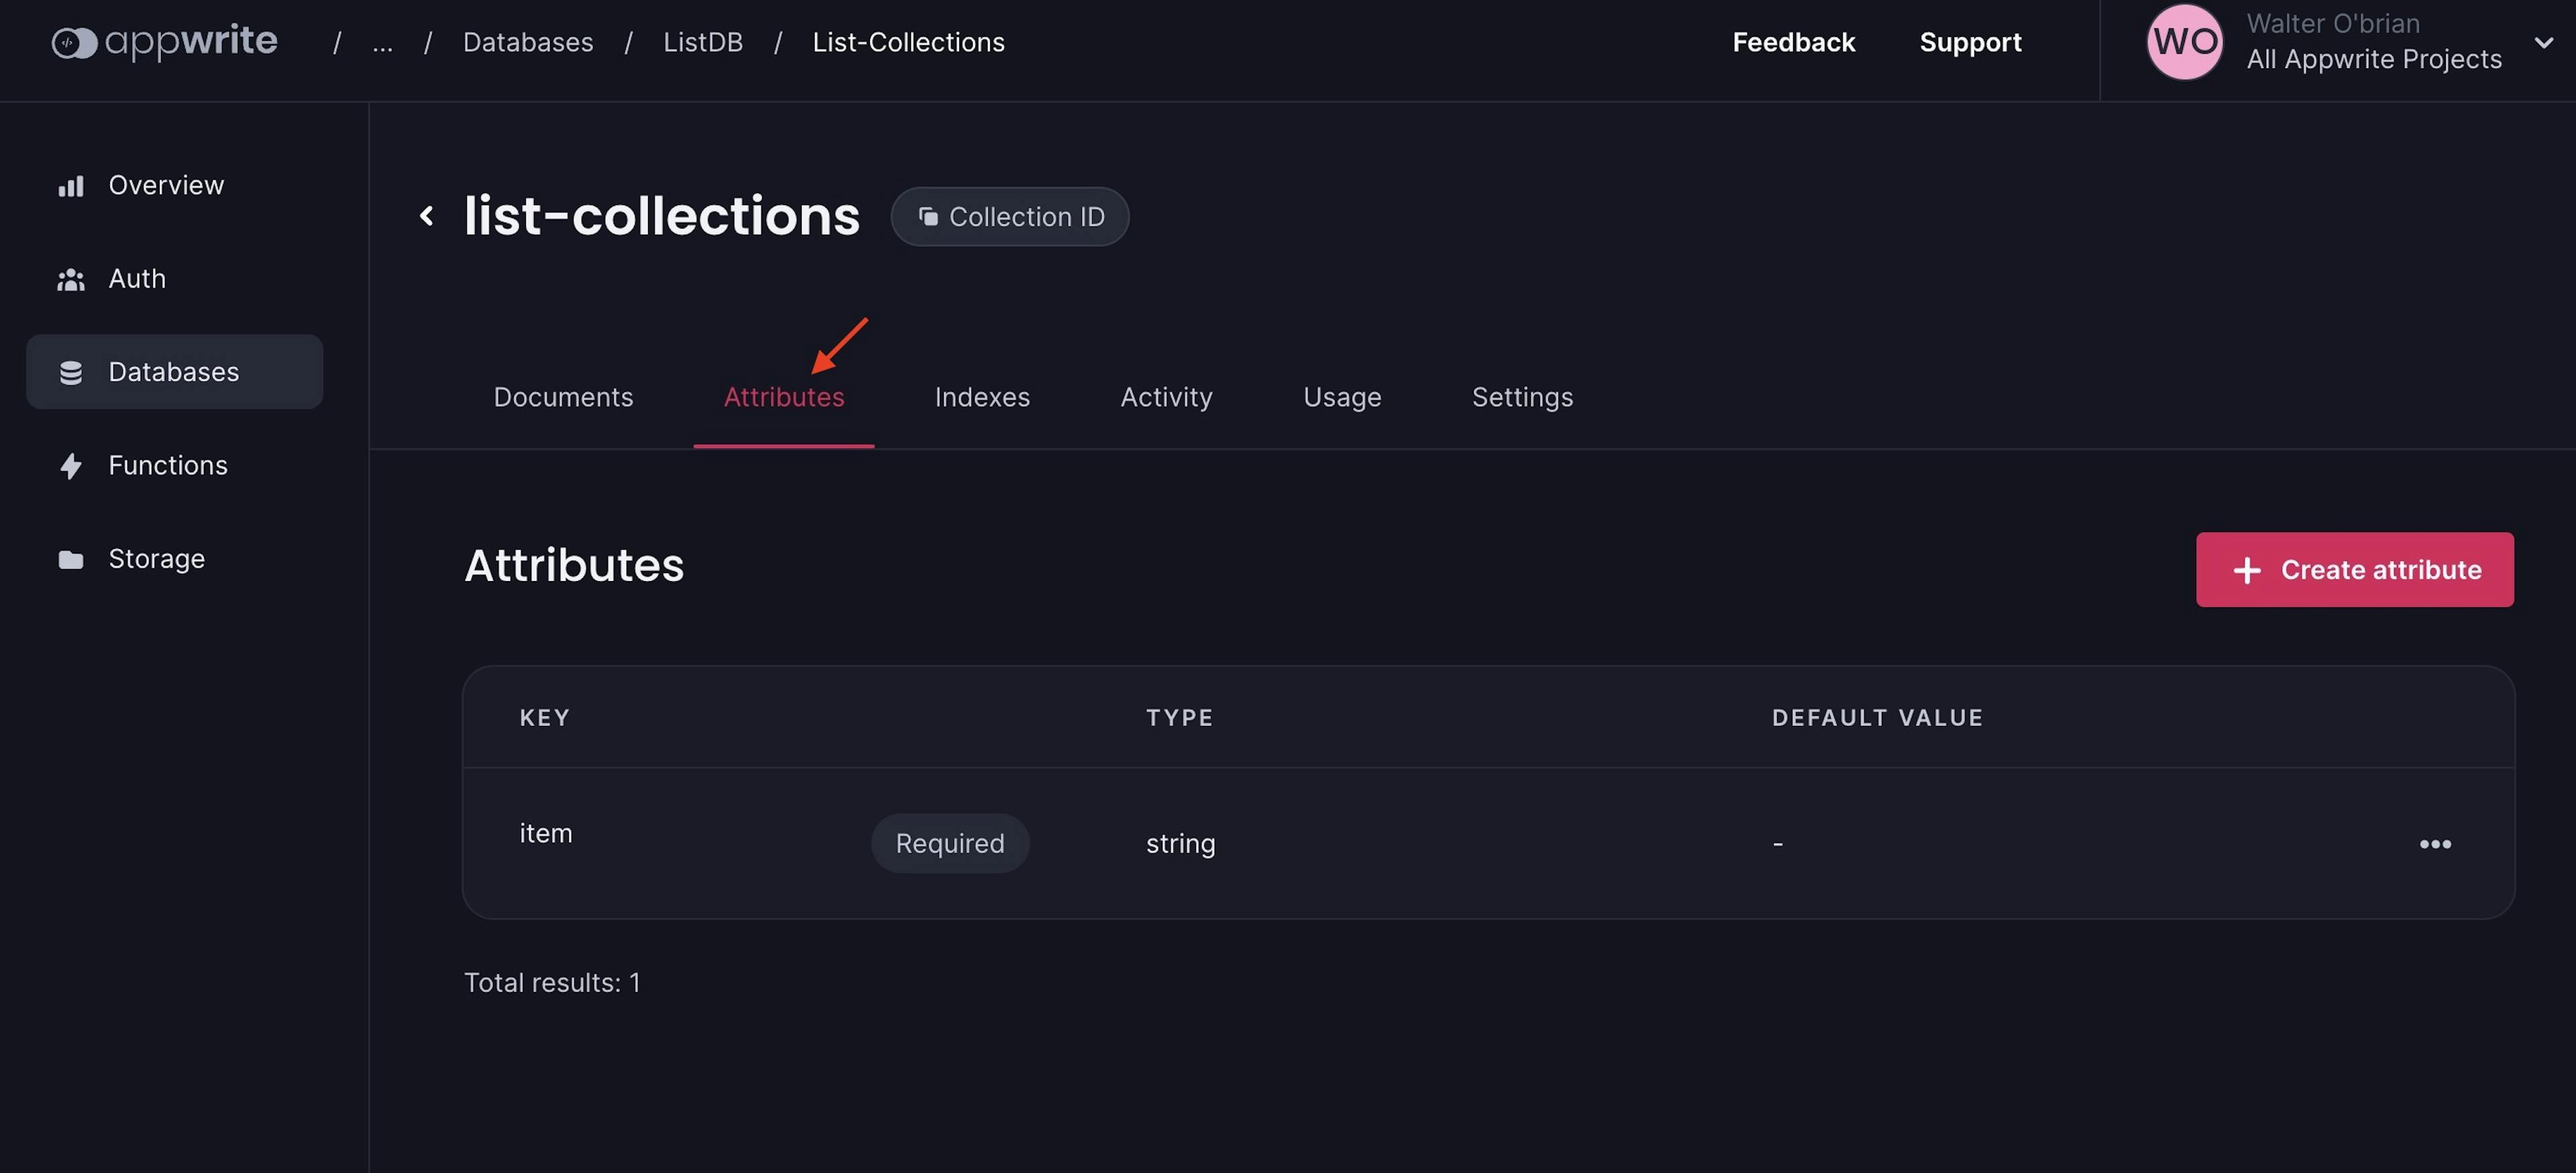Click the Functions lightning bolt icon
Viewport: 2576px width, 1173px height.
(71, 466)
